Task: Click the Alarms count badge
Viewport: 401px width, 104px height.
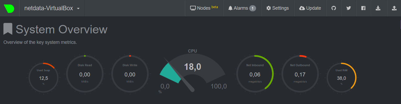Action: (x=252, y=8)
